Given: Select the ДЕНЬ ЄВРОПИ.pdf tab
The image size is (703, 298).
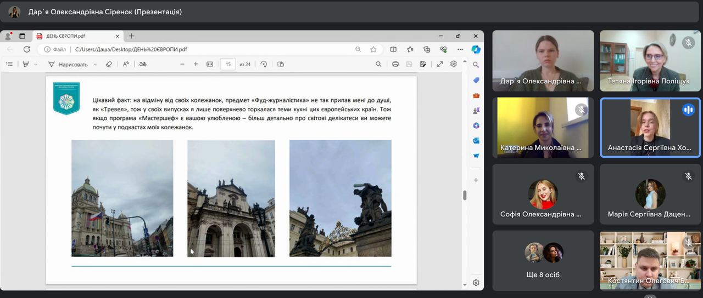Looking at the screenshot, I should (65, 36).
